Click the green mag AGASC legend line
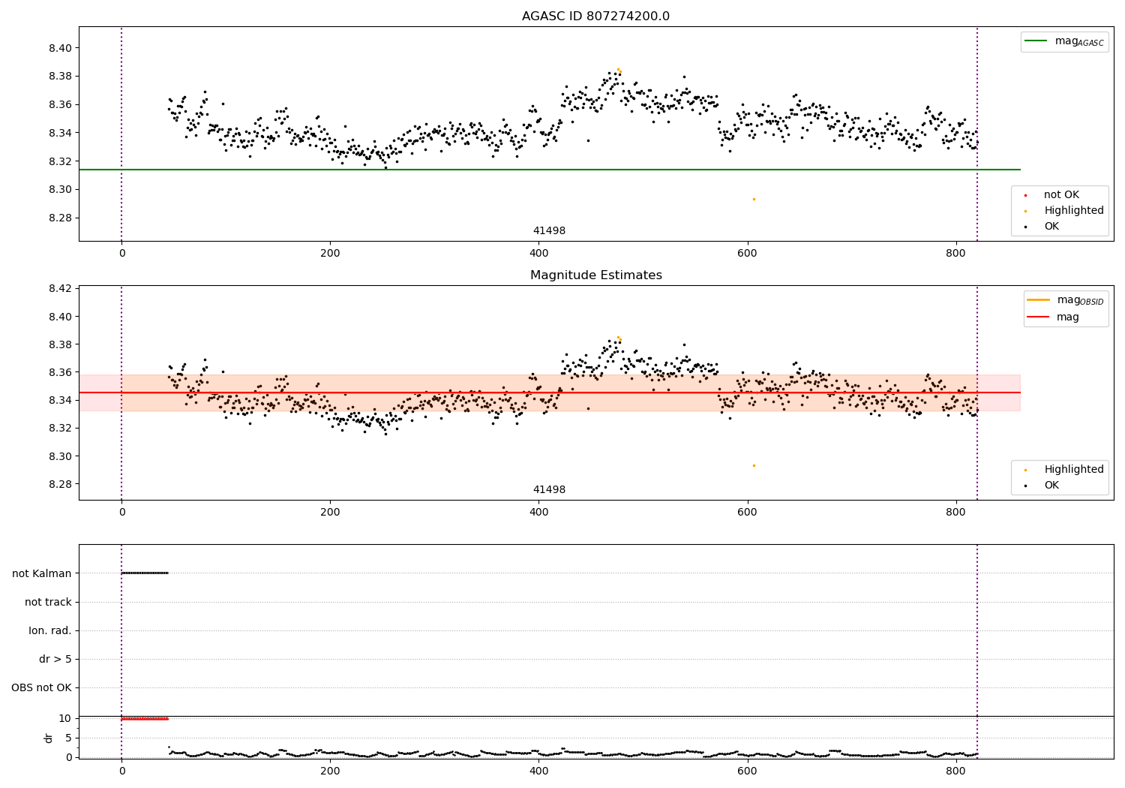Screen dimensions: 1125x788 click(x=1036, y=41)
